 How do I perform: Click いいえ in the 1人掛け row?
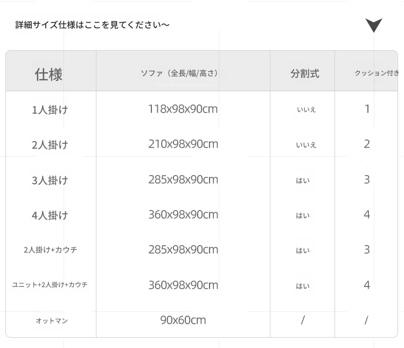[x=307, y=110]
